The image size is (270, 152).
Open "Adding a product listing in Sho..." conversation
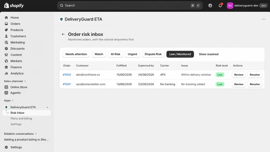[26, 140]
